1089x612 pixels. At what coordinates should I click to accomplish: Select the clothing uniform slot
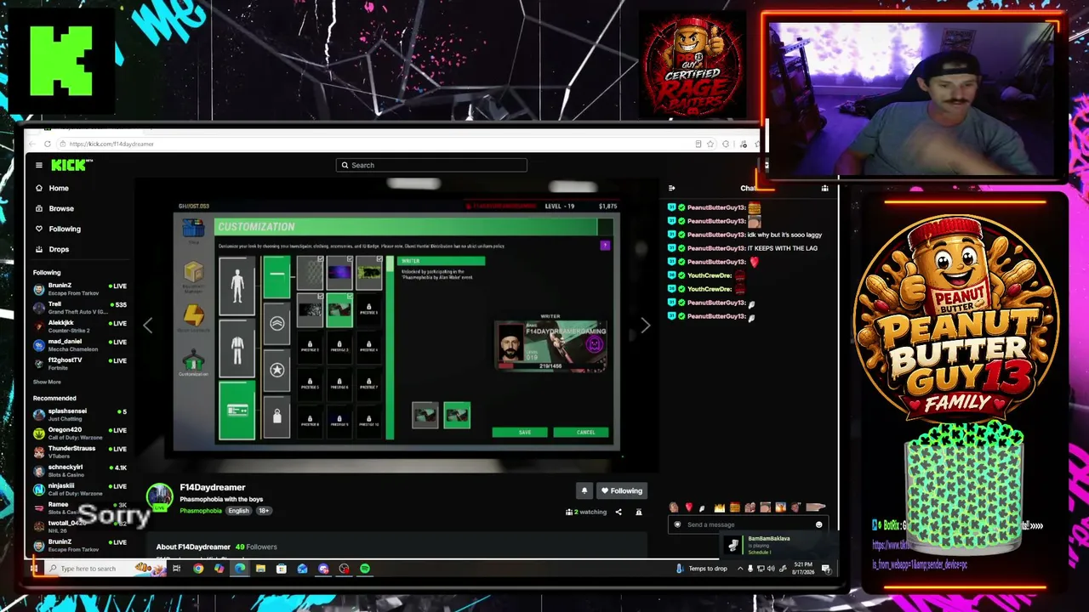point(237,348)
